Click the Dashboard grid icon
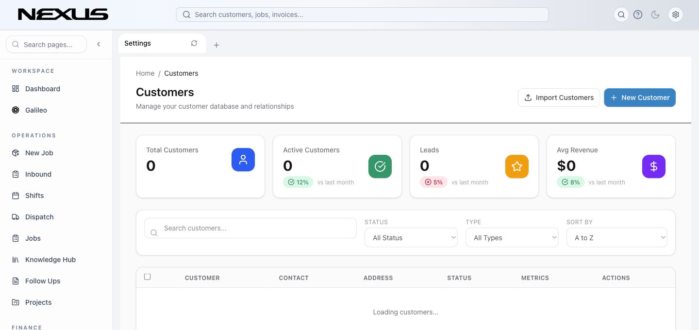Viewport: 699px width, 330px height. coord(16,89)
